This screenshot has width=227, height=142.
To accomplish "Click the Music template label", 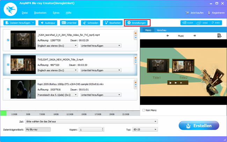I will click(x=181, y=36).
